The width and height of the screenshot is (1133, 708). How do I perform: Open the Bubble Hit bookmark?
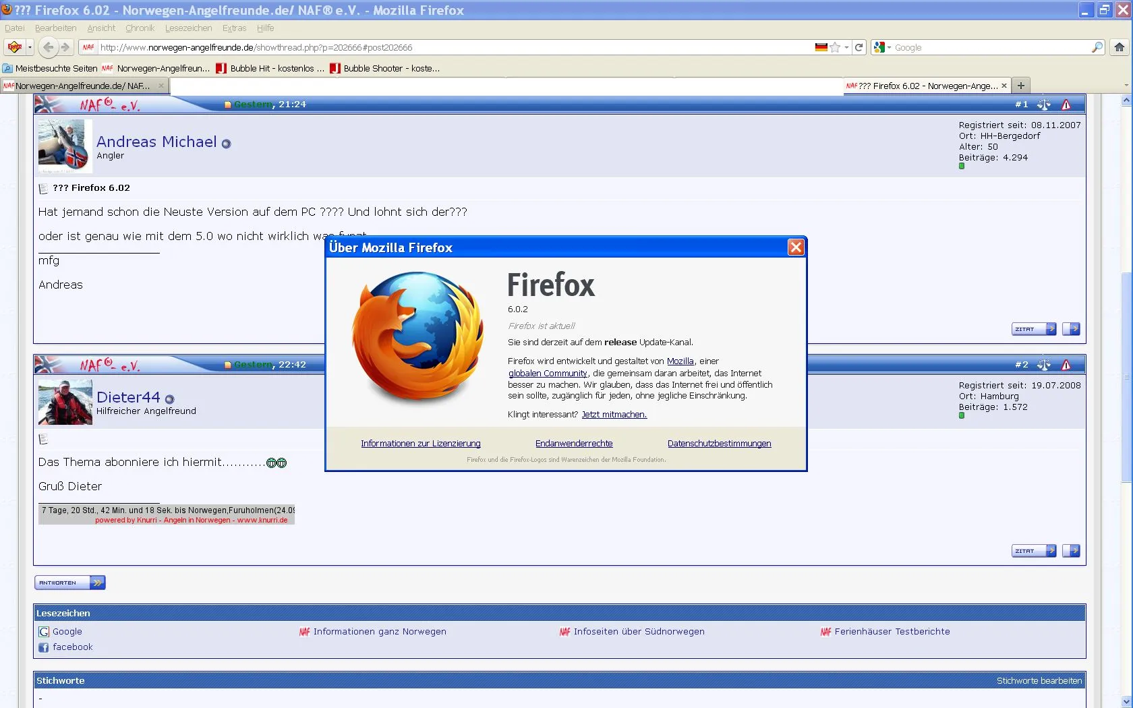[x=270, y=68]
